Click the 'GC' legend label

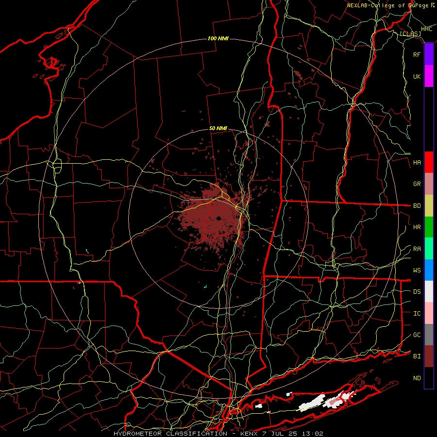tap(417, 335)
